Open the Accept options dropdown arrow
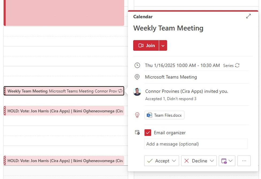Viewport: 261px width, 179px height. click(174, 161)
